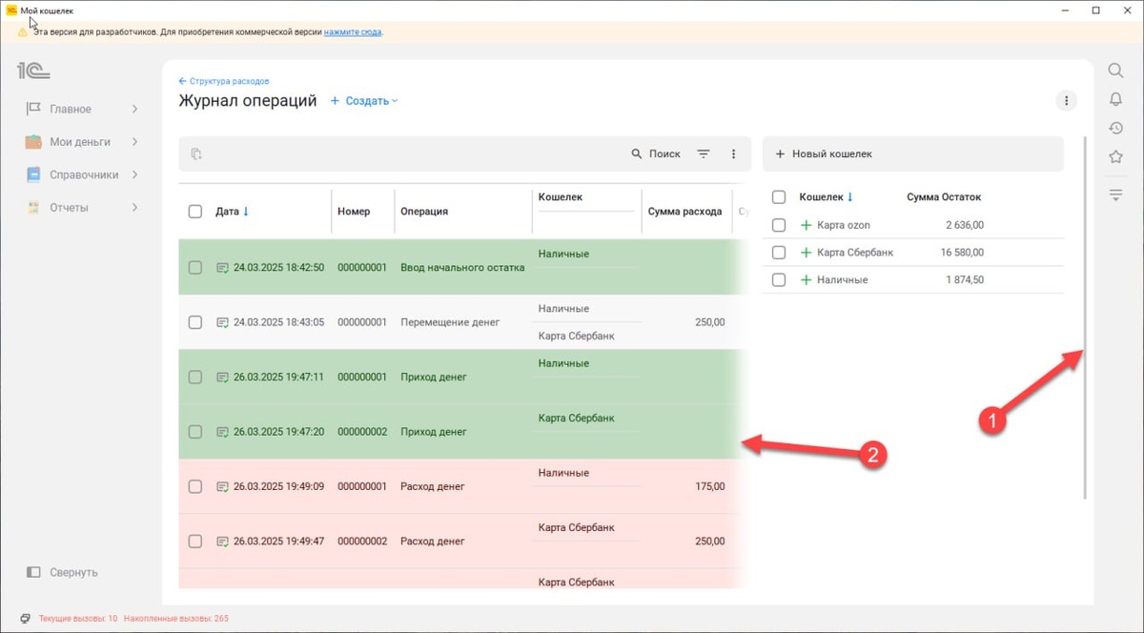Sort by Дата column header
This screenshot has width=1144, height=633.
pos(232,212)
